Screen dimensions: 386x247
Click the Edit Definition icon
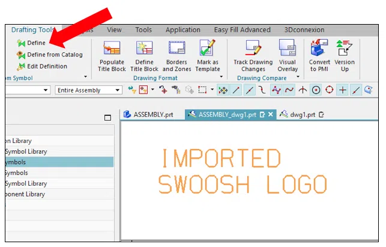click(21, 66)
